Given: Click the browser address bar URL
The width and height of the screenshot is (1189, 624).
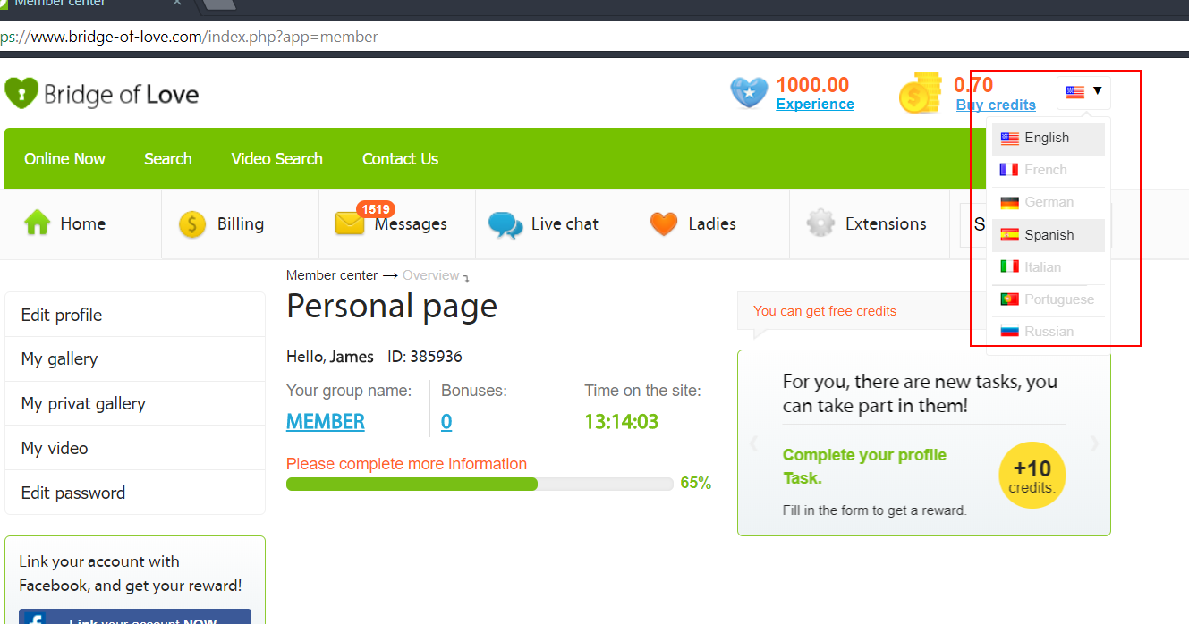Looking at the screenshot, I should (x=190, y=37).
